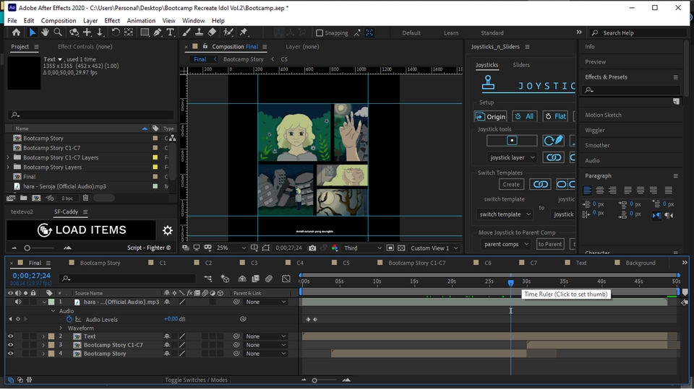The image size is (694, 389).
Task: Click the to Parent button
Action: pos(550,244)
